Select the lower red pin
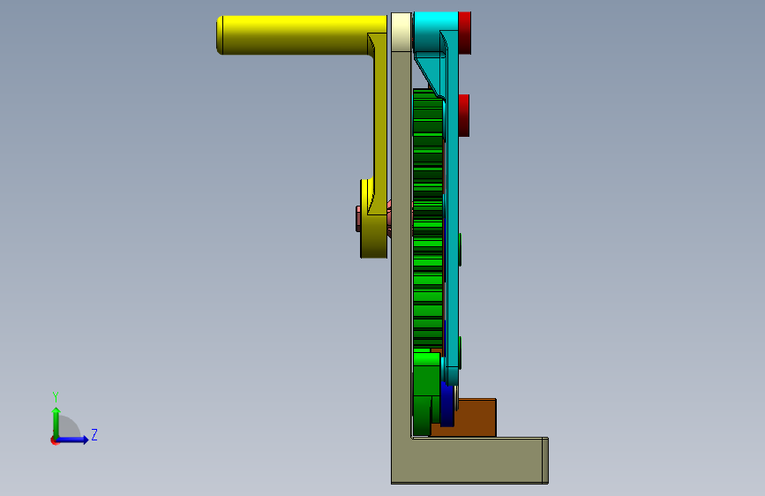Screen dimensions: 765x496 pos(464,116)
